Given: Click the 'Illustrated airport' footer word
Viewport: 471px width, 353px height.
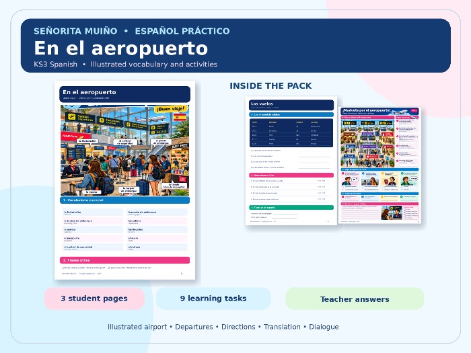Looking at the screenshot, I should 137,327.
